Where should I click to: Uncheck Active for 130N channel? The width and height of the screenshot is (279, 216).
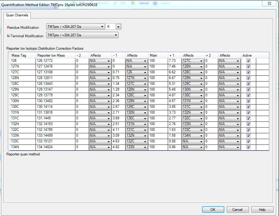coord(248,101)
